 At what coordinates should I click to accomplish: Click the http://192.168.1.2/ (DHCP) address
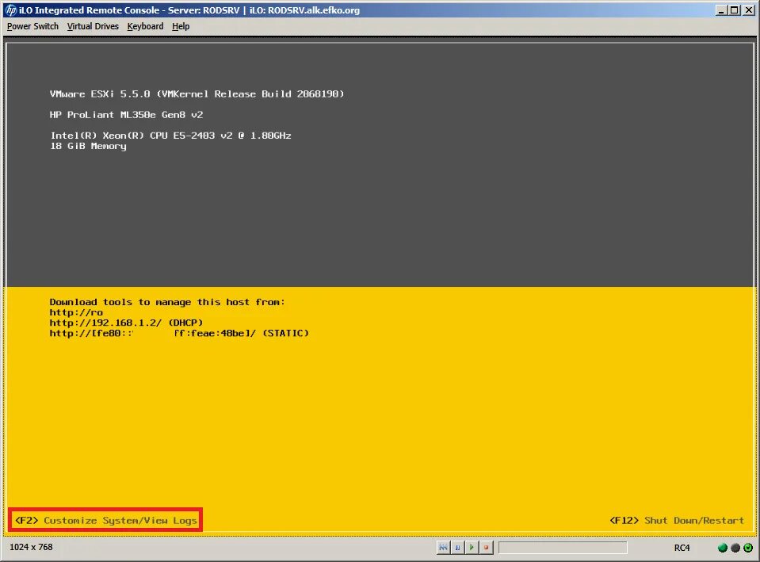(x=126, y=323)
